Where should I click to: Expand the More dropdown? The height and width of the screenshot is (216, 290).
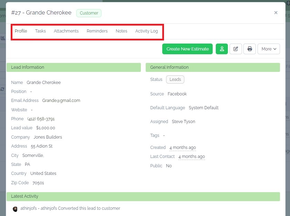point(269,49)
